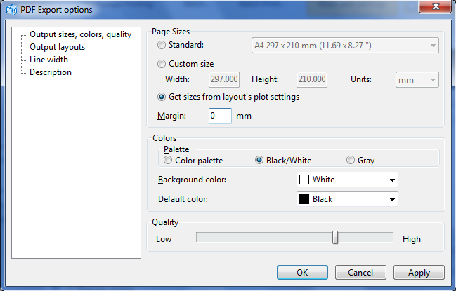Open the Units mm dropdown

point(417,80)
